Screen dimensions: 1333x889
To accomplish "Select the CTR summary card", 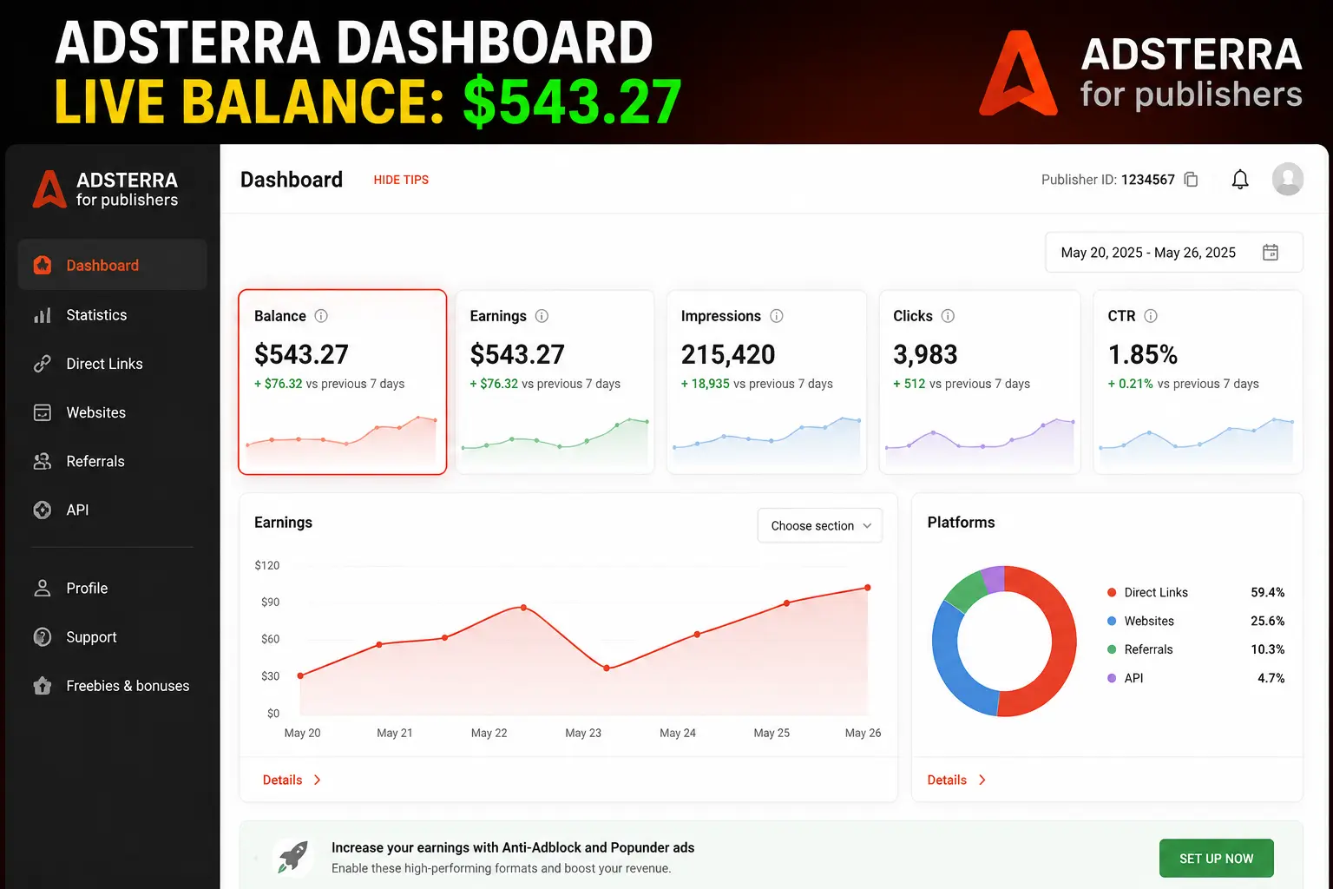I will coord(1198,382).
